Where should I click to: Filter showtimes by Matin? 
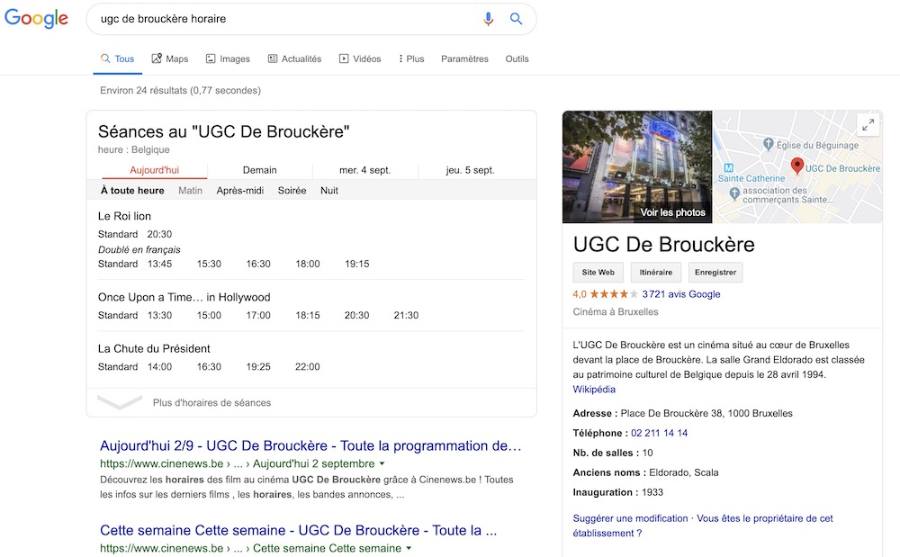(190, 191)
